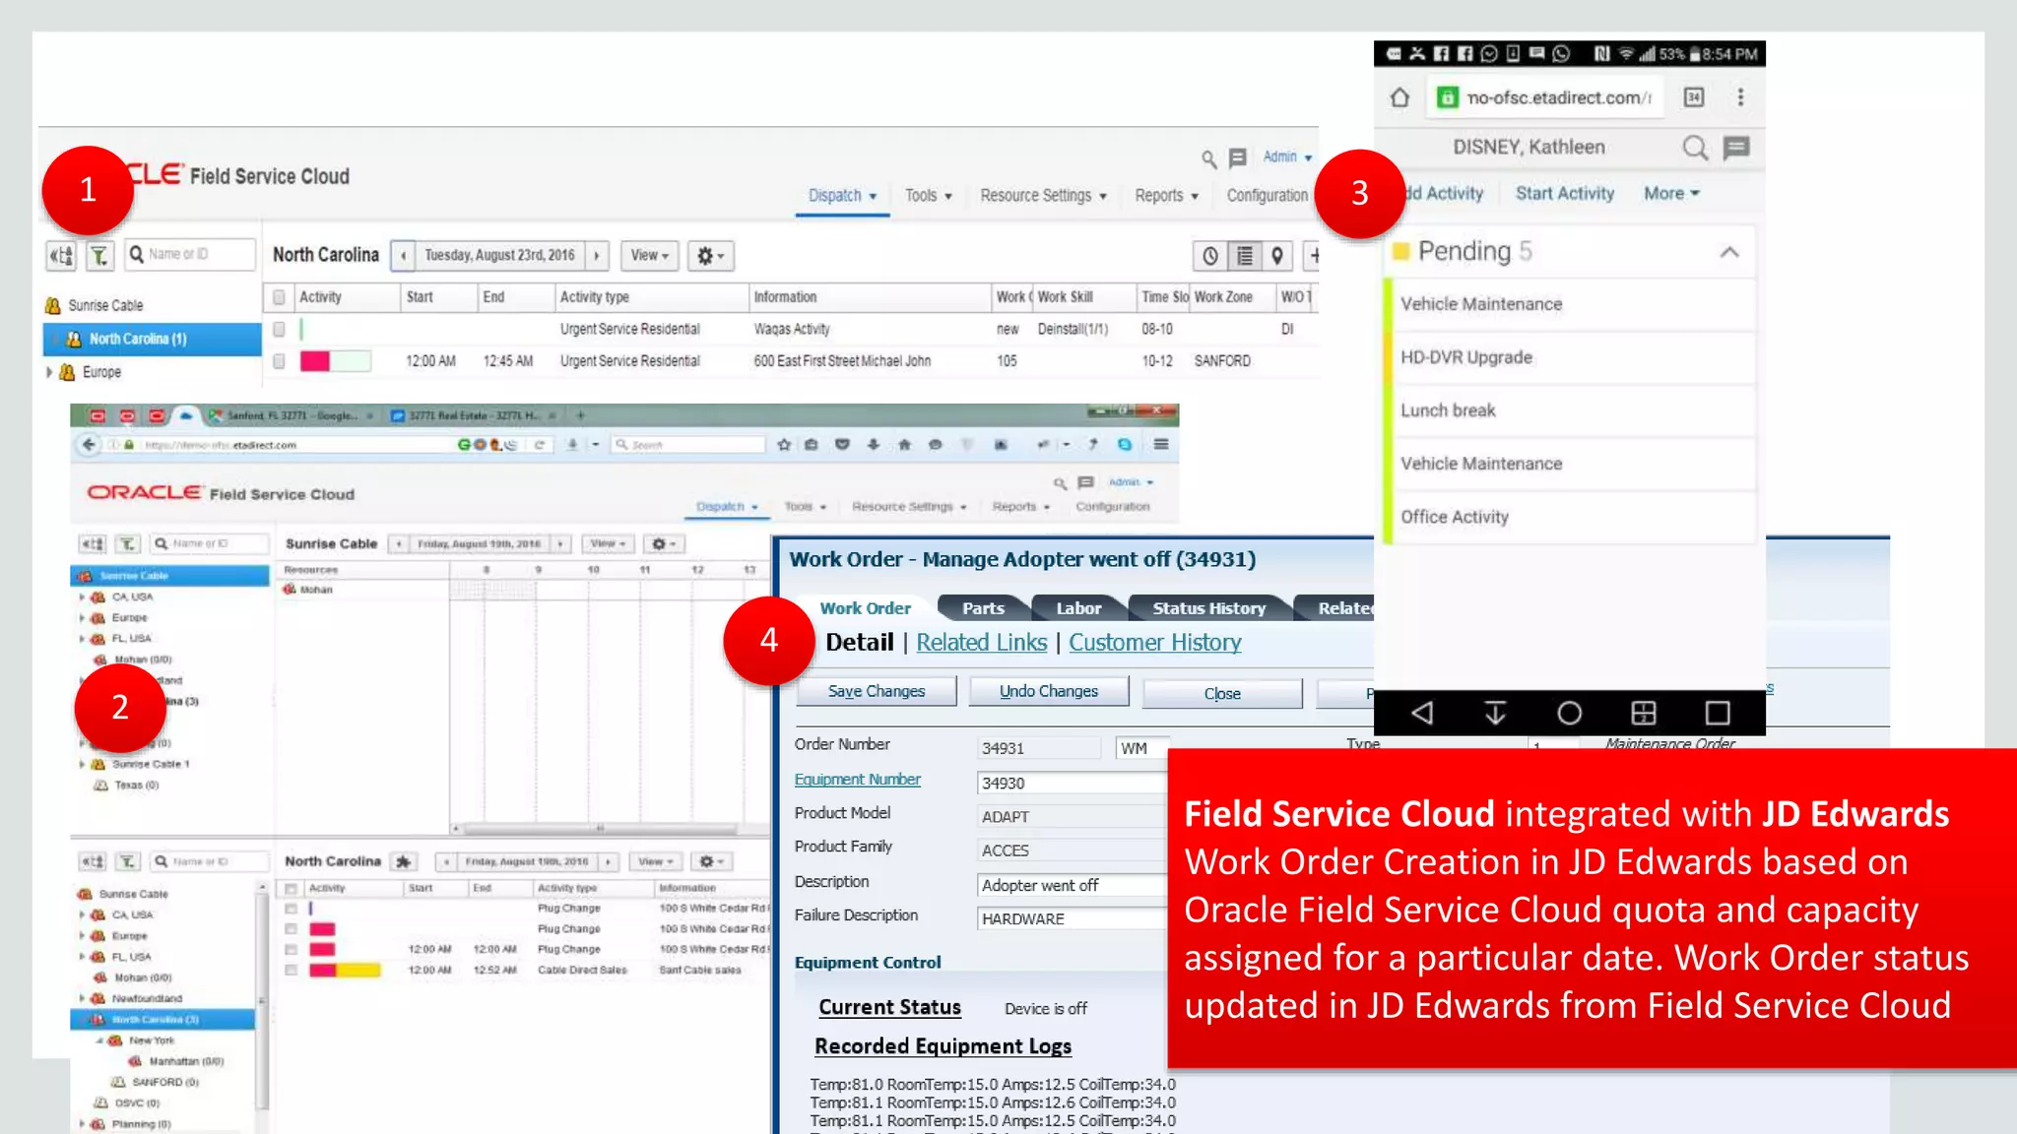
Task: Tick checkbox for Waqas Activity row
Action: click(279, 329)
